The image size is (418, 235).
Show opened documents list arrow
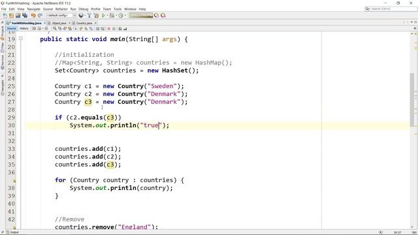[411, 22]
